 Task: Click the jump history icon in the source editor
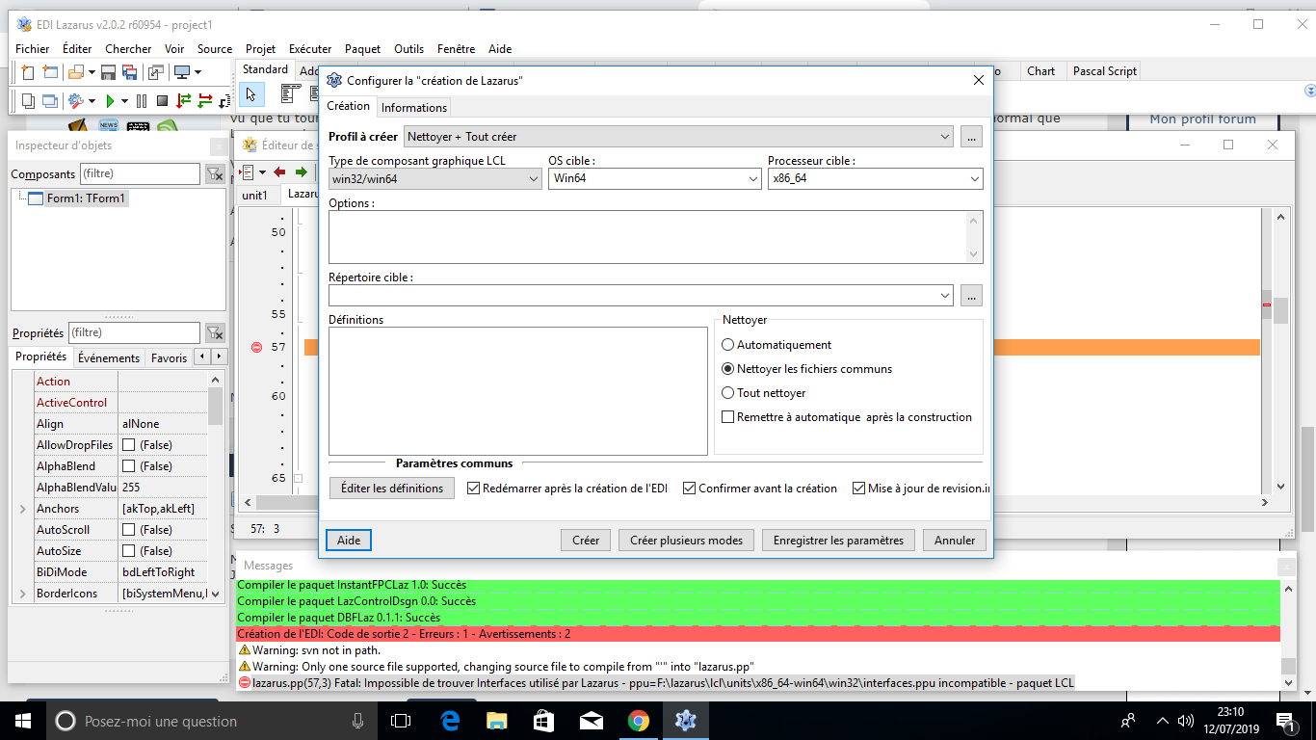coord(247,172)
